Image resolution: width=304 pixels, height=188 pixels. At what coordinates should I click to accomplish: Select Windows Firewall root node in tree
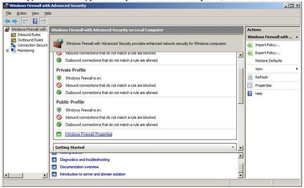click(28, 29)
